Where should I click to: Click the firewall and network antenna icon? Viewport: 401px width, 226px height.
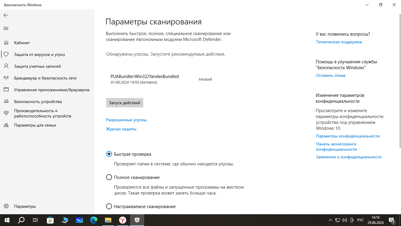(x=6, y=78)
